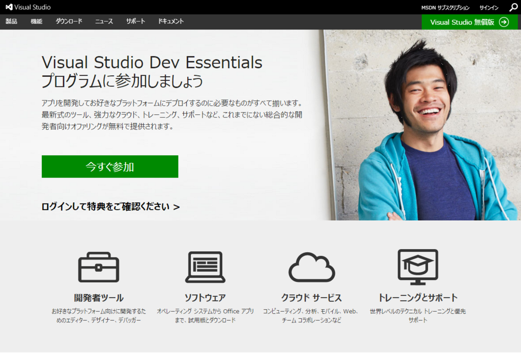The height and width of the screenshot is (356, 521).
Task: Click the description under 開発者ツール
Action: coord(99,316)
